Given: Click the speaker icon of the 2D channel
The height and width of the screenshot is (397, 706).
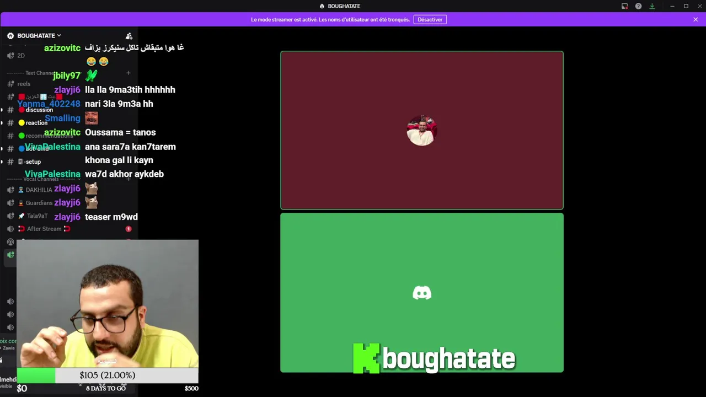Looking at the screenshot, I should tap(10, 55).
